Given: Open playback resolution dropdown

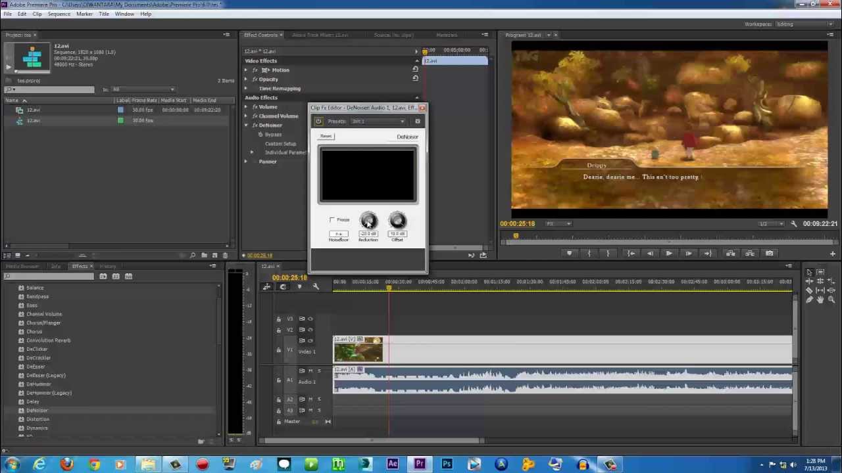Looking at the screenshot, I should pos(772,223).
